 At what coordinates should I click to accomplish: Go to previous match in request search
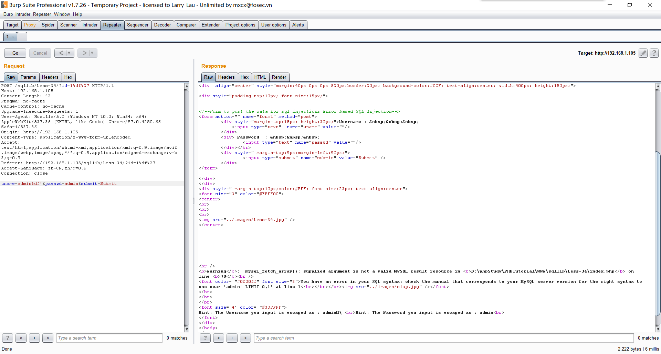point(21,338)
